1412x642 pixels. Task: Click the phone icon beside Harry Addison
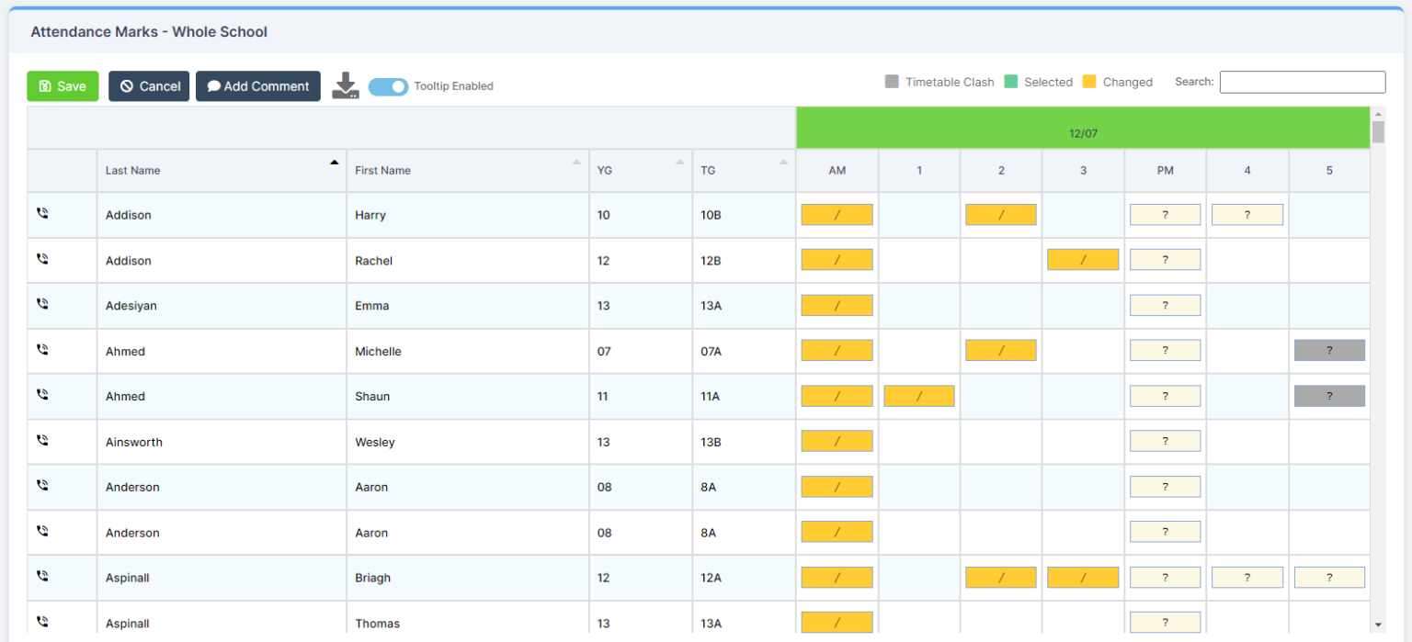coord(41,213)
